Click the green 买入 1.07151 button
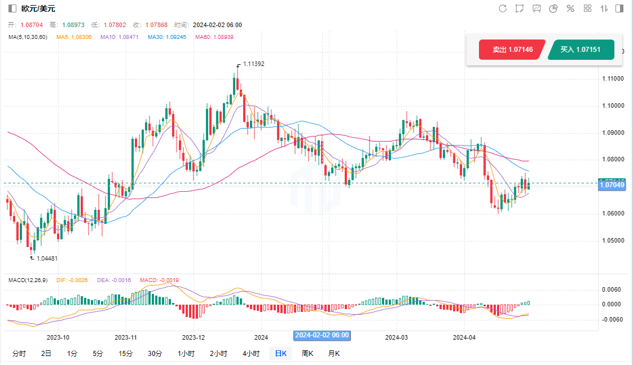Screen dimensions: 633x365 point(580,50)
